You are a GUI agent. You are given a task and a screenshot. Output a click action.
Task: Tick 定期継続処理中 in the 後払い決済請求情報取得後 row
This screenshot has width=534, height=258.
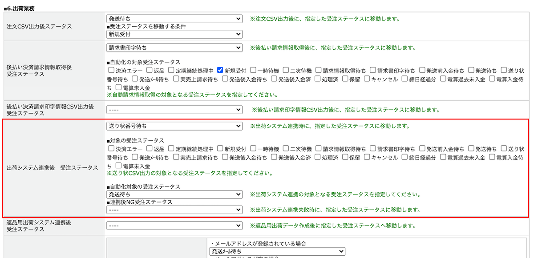coord(171,70)
